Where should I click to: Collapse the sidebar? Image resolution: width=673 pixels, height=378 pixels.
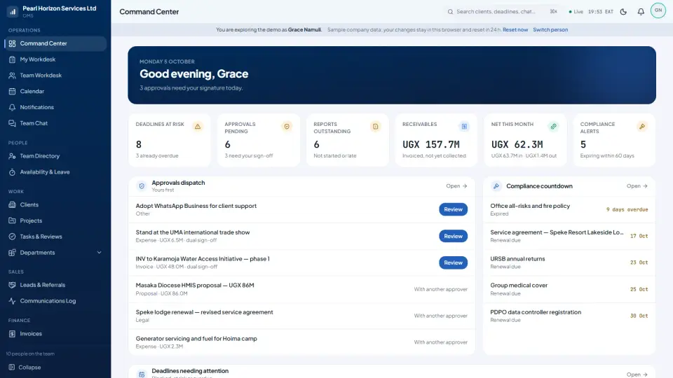coord(25,367)
